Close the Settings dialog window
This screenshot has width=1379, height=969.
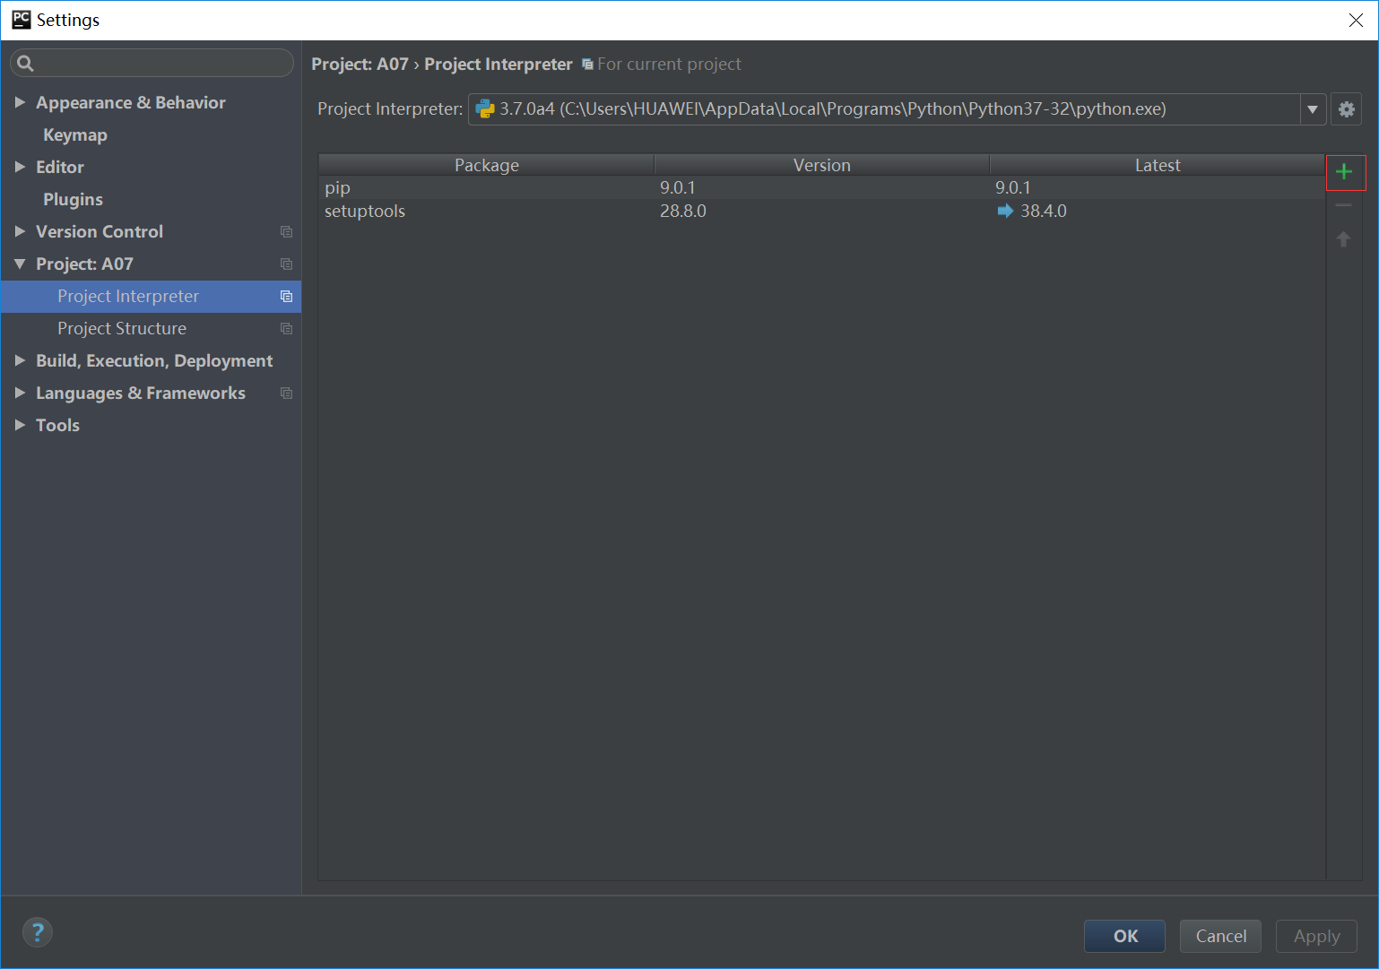click(x=1356, y=20)
